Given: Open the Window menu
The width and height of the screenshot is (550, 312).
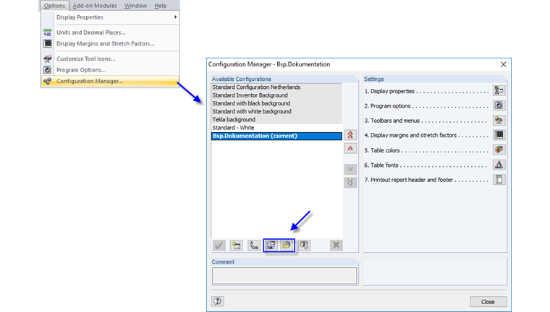Looking at the screenshot, I should 135,6.
